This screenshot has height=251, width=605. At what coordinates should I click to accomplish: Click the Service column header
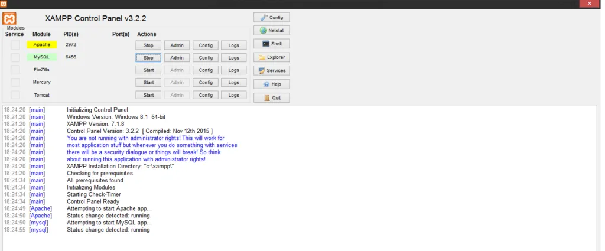pyautogui.click(x=14, y=34)
